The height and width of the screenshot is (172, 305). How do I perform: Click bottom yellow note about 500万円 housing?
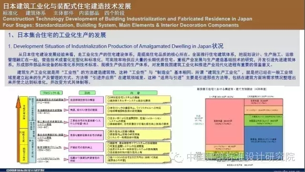coord(138,159)
